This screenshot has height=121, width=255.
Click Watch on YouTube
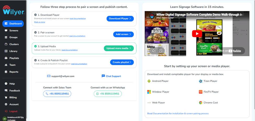pyautogui.click(x=229, y=51)
